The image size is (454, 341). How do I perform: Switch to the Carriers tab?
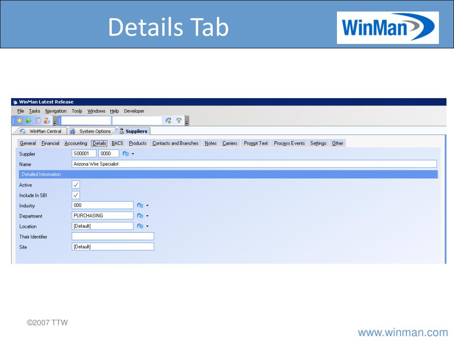coord(230,143)
